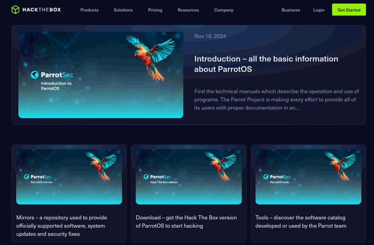Viewport: 374px width, 245px height.
Task: Click the parrot image on the mirrors card
Action: [101, 165]
